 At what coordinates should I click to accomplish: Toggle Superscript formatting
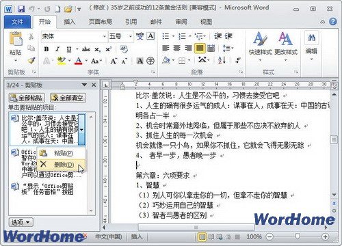[x=108, y=49]
